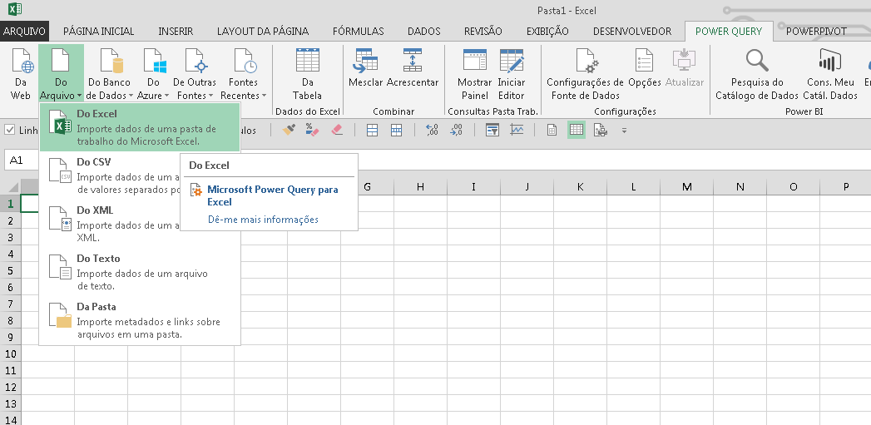Screen dimensions: 871x425
Task: Open the ARQUIVO tab
Action: [24, 31]
